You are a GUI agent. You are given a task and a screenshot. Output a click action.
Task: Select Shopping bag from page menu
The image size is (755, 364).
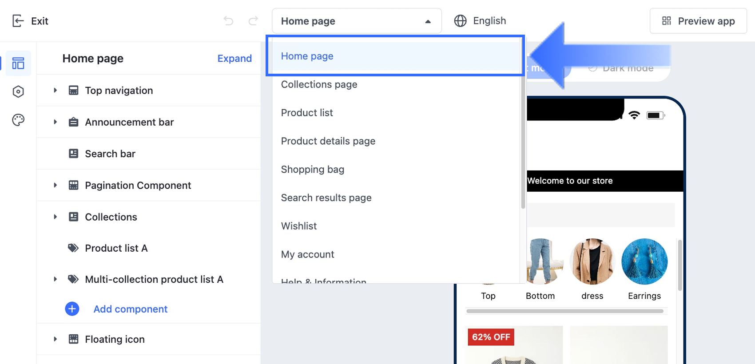pyautogui.click(x=312, y=170)
